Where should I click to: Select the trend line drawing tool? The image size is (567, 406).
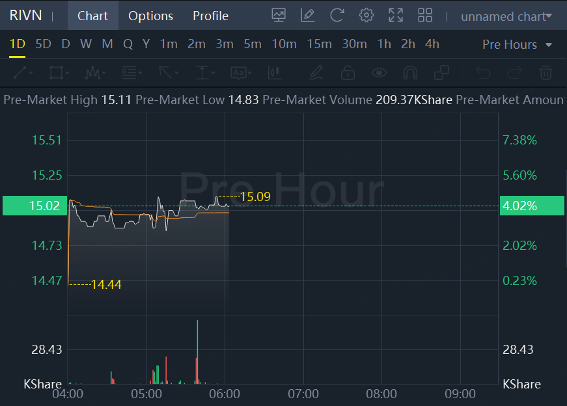point(23,73)
